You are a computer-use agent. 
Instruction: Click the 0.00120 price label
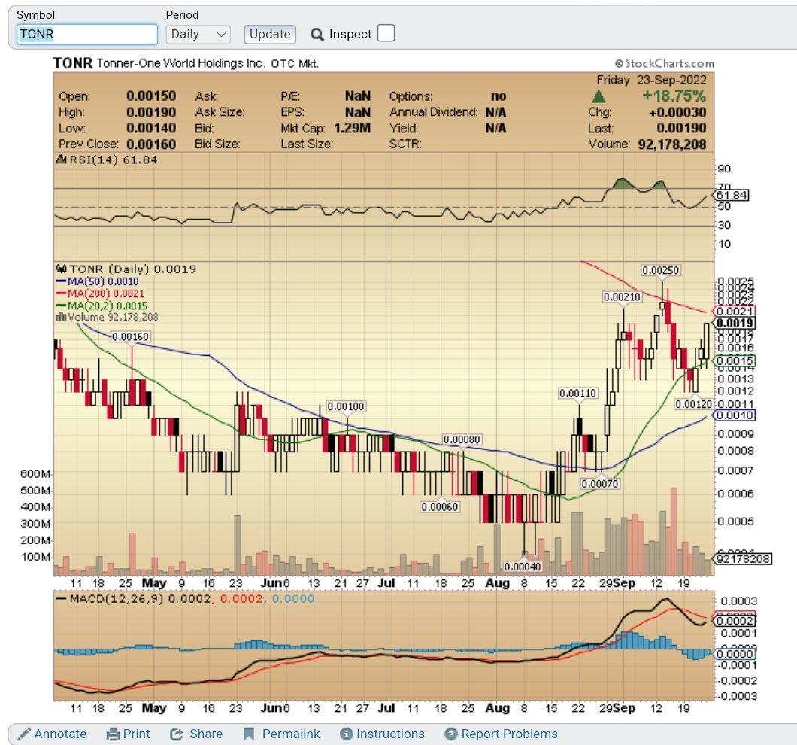click(x=694, y=404)
